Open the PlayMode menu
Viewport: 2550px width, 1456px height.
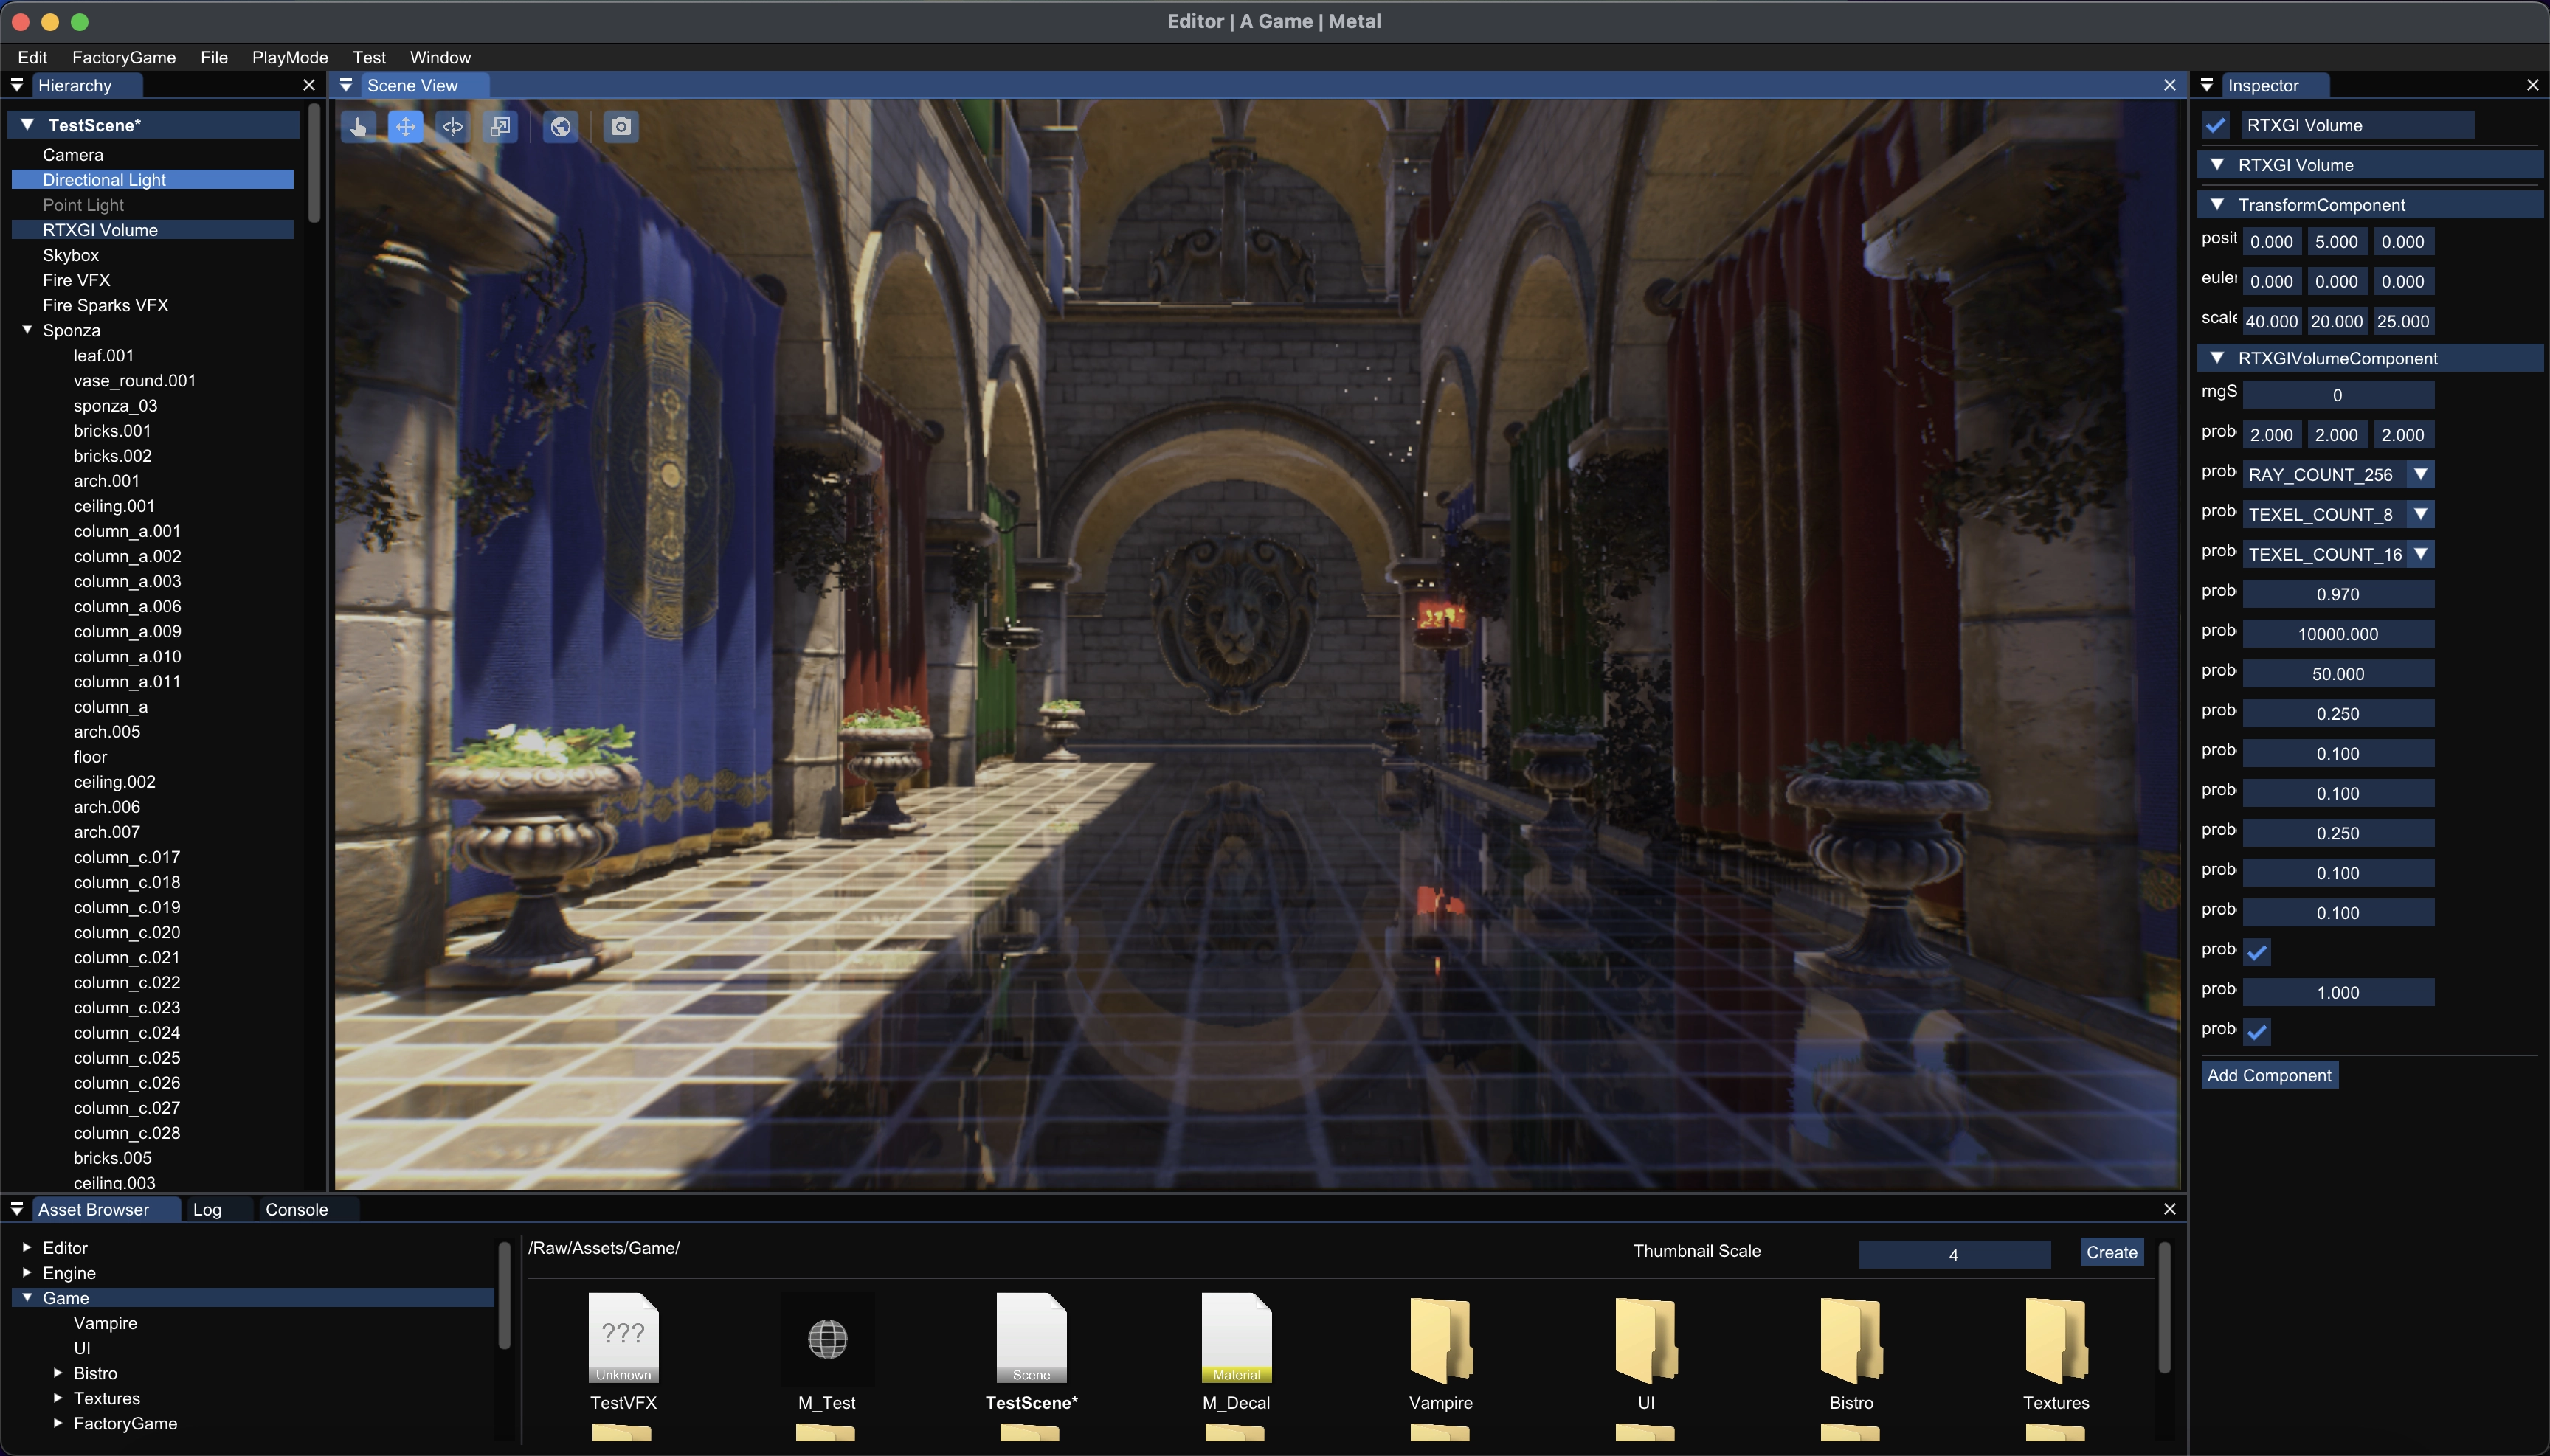point(289,58)
